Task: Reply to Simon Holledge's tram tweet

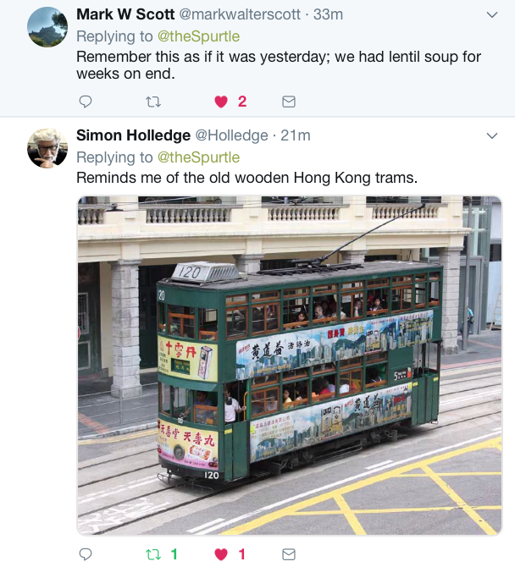Action: (86, 554)
